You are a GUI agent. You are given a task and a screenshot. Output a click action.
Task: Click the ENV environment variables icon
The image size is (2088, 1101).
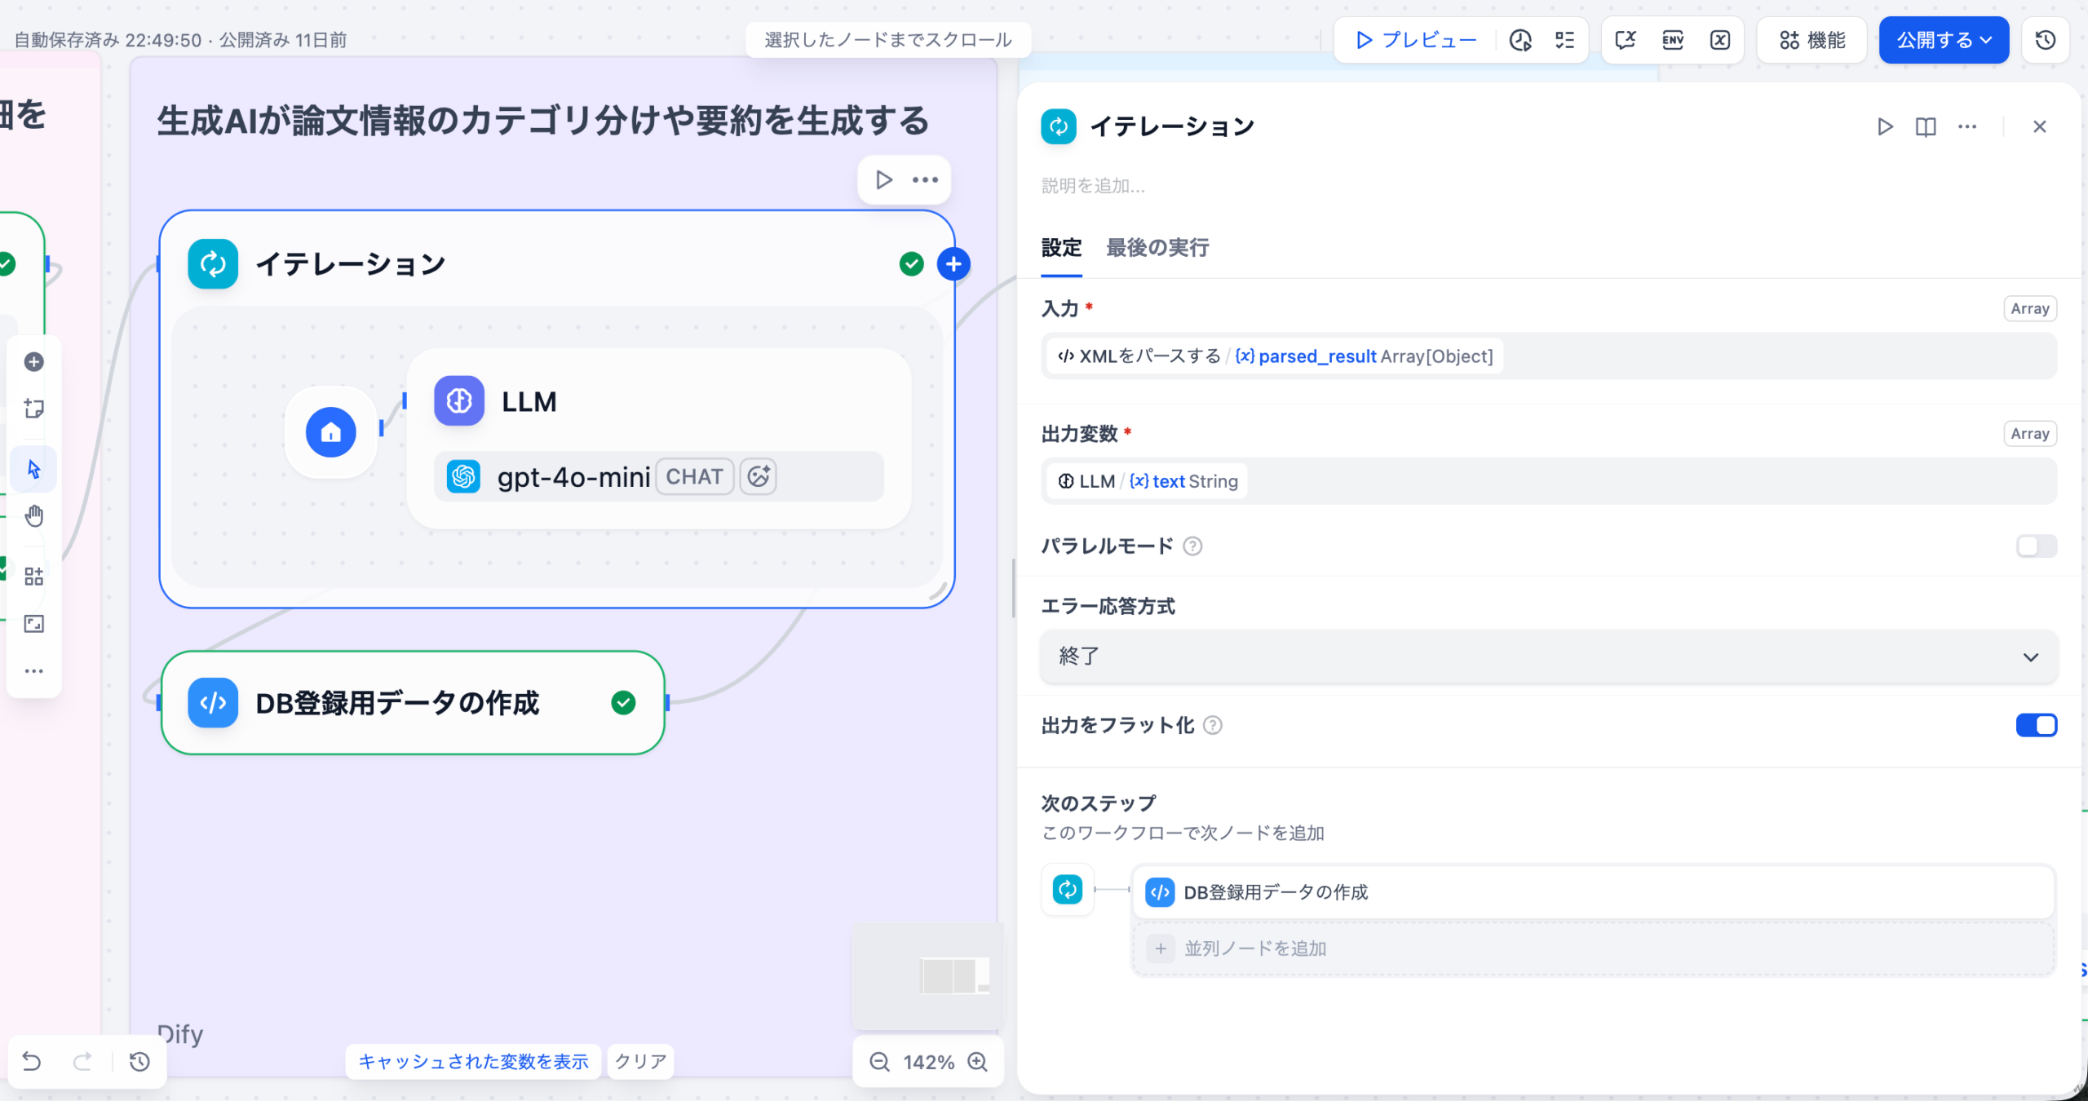point(1672,40)
